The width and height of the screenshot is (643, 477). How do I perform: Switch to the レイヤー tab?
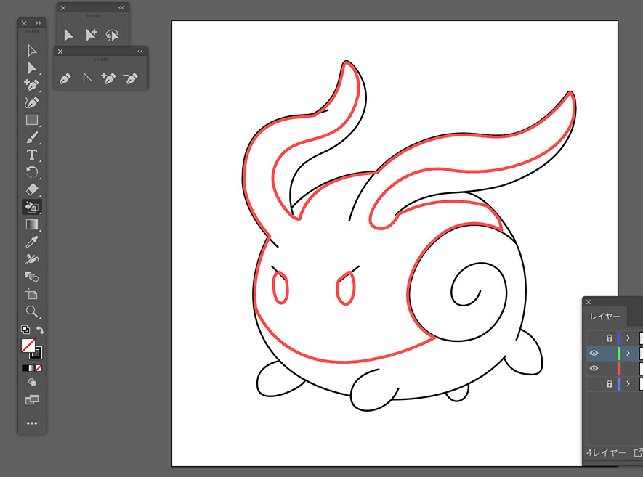click(605, 317)
